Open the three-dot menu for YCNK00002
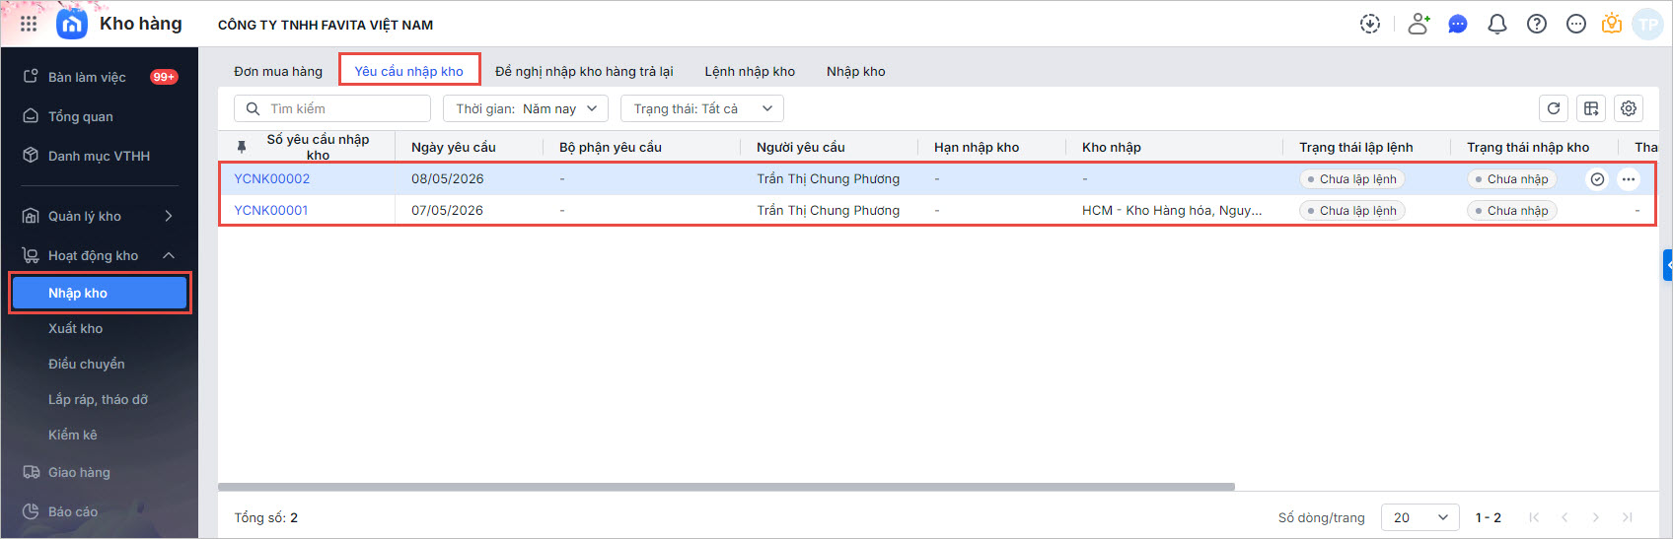This screenshot has height=539, width=1673. click(1629, 179)
